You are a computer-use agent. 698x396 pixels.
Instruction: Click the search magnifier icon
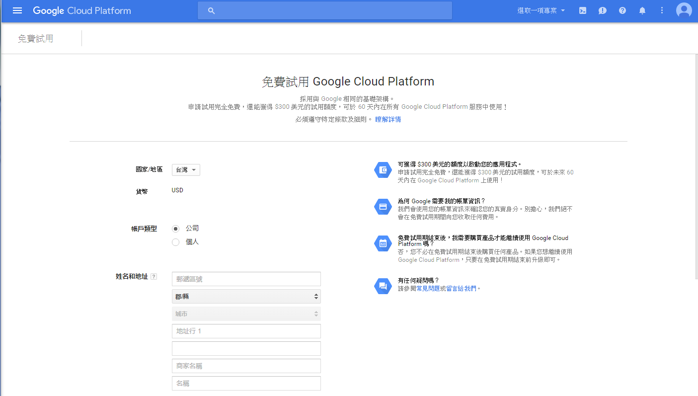pos(211,10)
